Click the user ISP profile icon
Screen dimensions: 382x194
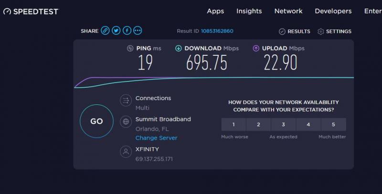click(126, 152)
